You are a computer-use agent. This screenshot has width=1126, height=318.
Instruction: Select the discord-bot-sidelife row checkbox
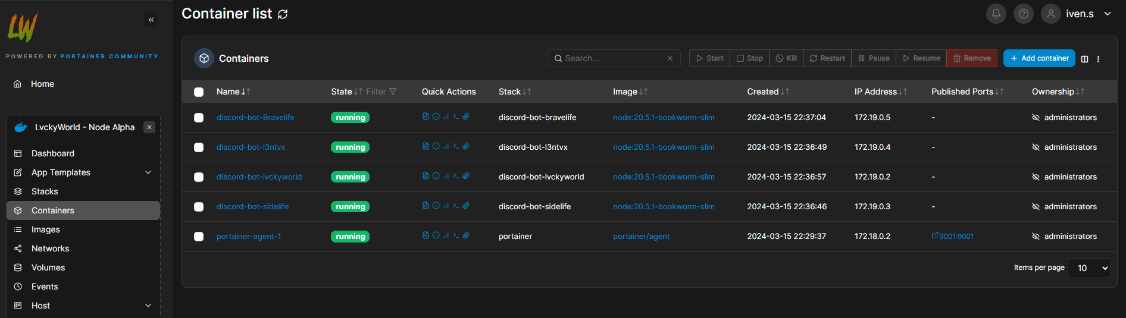(x=199, y=207)
